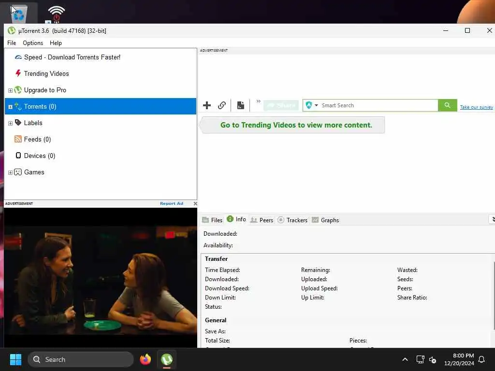Click the tag icon beside Labels
Viewport: 495px width, 371px height.
tap(18, 122)
